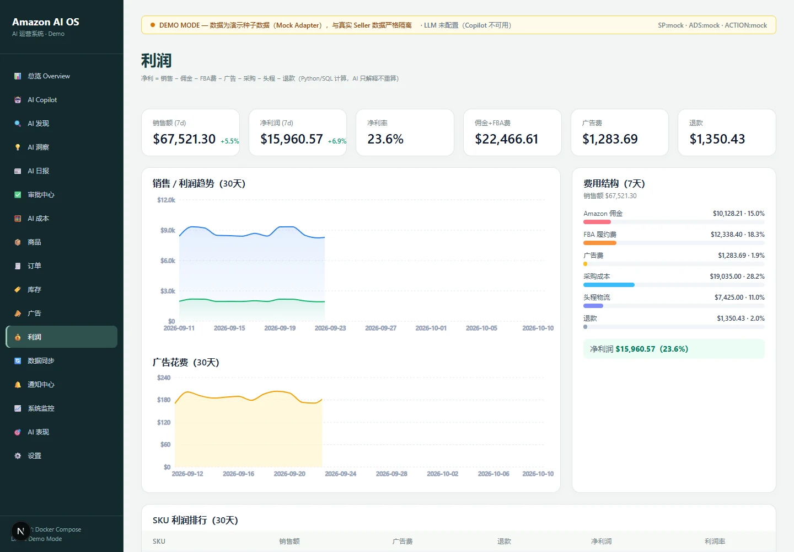This screenshot has width=794, height=552.
Task: Click the 销售 / 利润趋势 (30天) chart title
Action: pos(199,184)
